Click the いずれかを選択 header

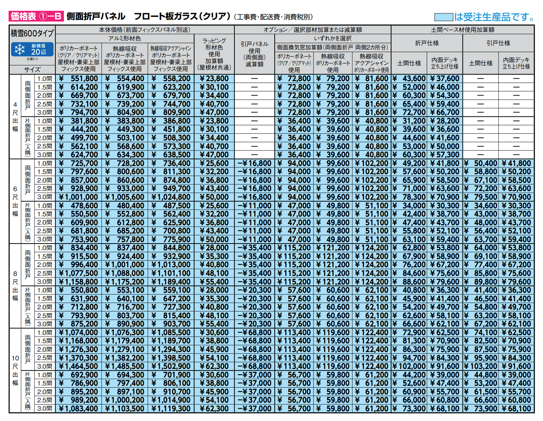(333, 38)
